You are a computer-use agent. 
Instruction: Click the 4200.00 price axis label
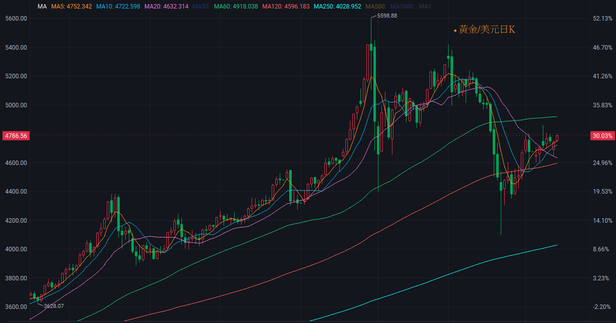point(16,221)
